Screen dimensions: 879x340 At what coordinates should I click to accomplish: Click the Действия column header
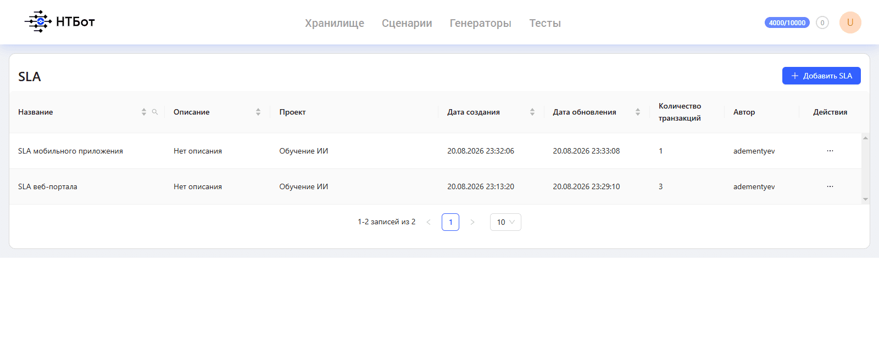point(830,112)
